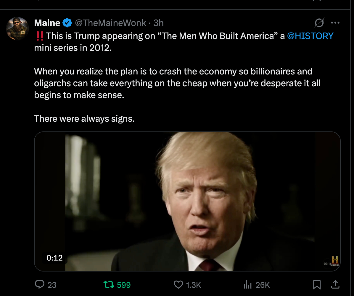354x296 pixels.
Task: Click the "There were always signs." line
Action: click(84, 118)
